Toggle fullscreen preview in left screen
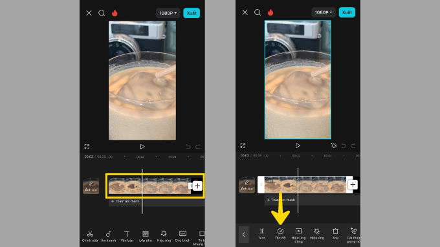Image resolution: width=440 pixels, height=247 pixels. 87,146
